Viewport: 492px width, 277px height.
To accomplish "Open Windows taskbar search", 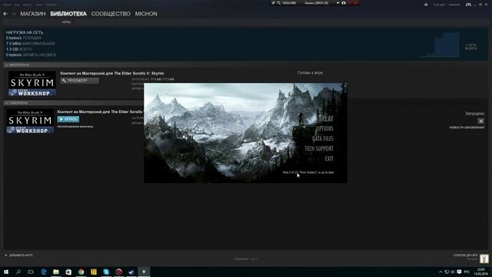I will point(18,272).
